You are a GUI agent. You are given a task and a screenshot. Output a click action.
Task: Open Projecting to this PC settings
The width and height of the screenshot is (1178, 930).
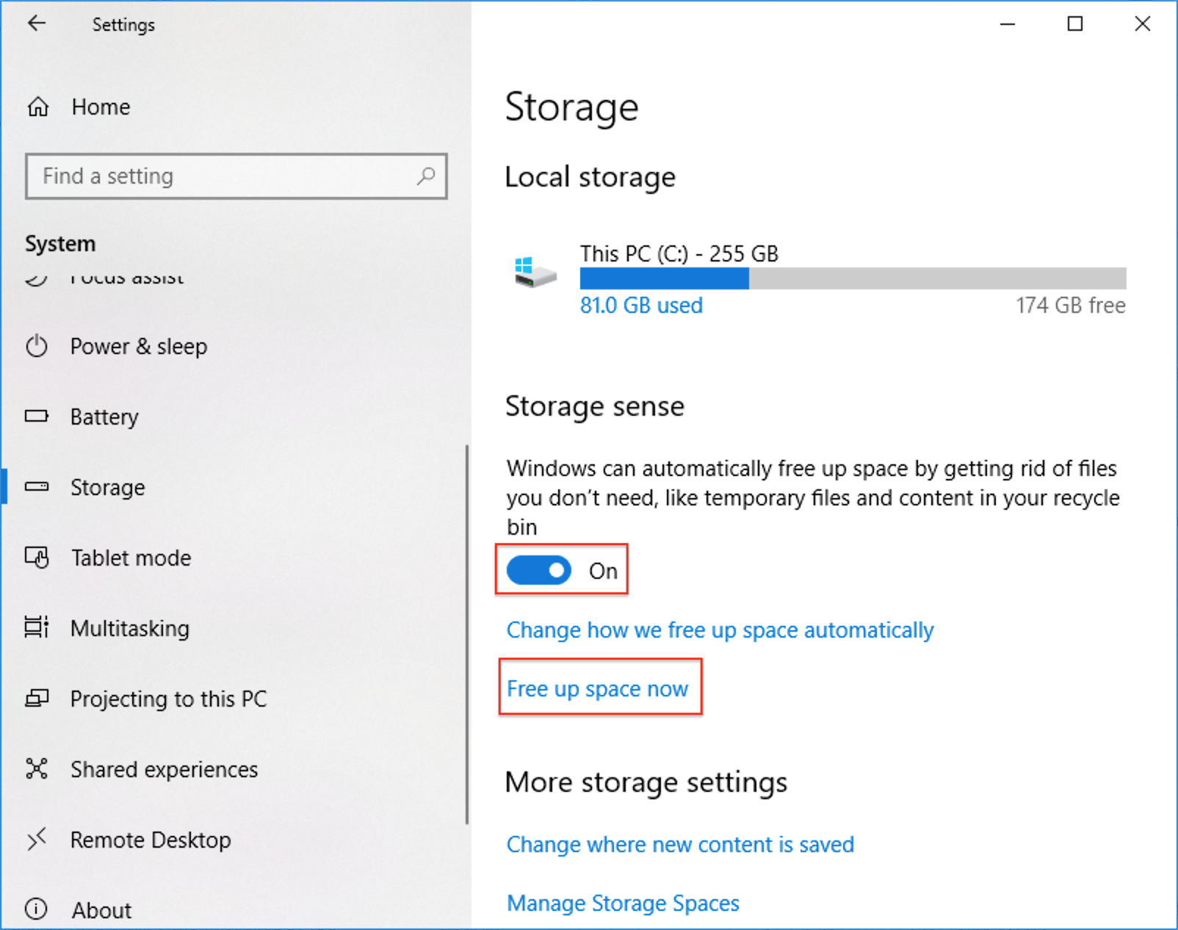168,699
